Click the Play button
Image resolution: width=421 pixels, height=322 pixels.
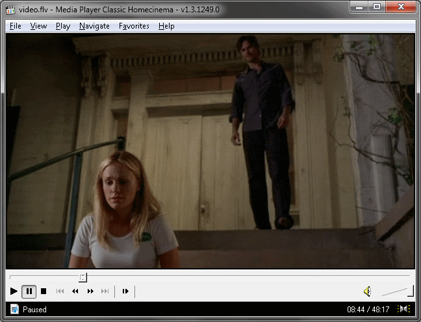click(x=14, y=291)
